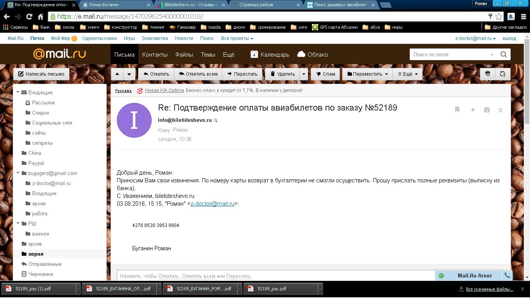This screenshot has width=530, height=298.
Task: Open the Cloud (Облако) storage
Action: [x=312, y=54]
